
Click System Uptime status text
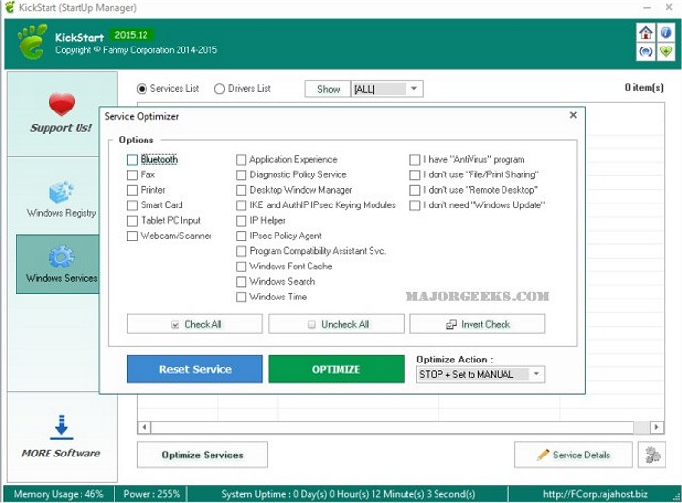348,494
